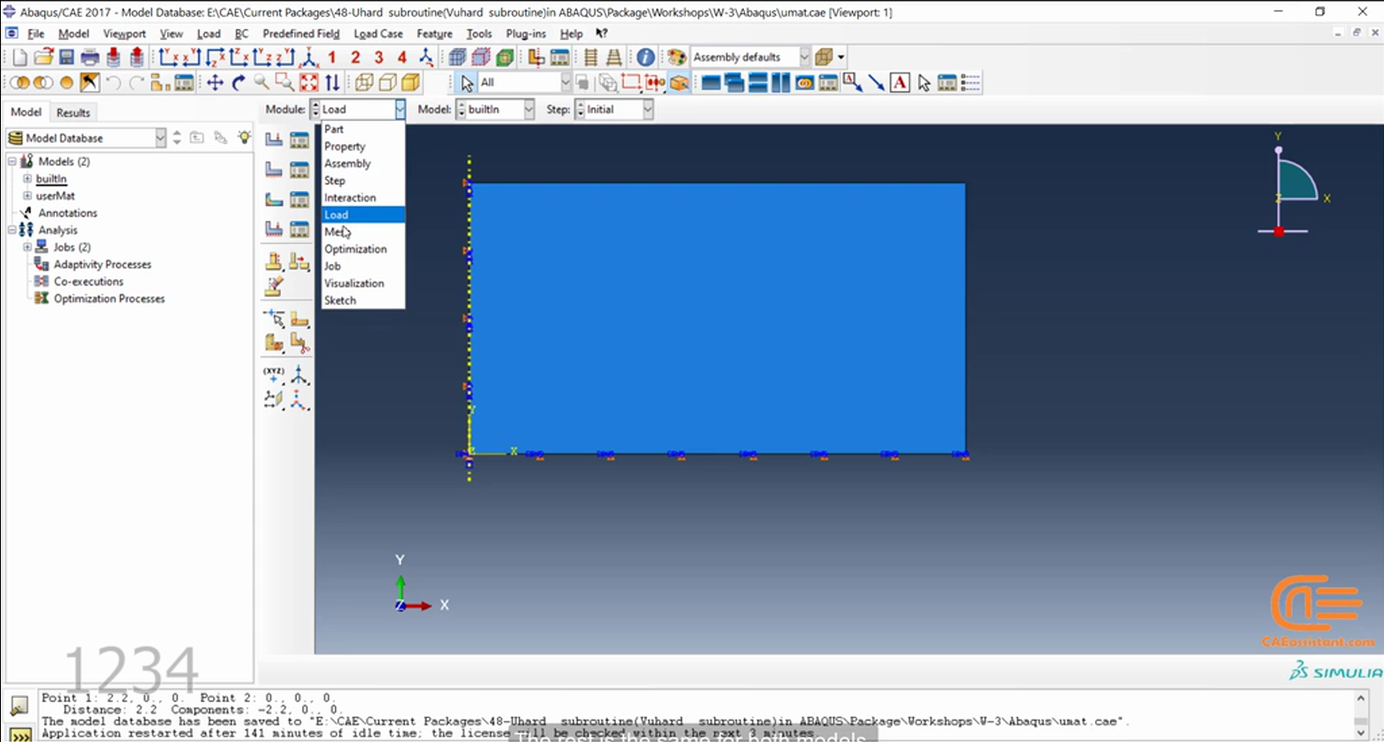Select the Adaptivity Processes tree item
Screen dimensions: 1384x742
(102, 264)
